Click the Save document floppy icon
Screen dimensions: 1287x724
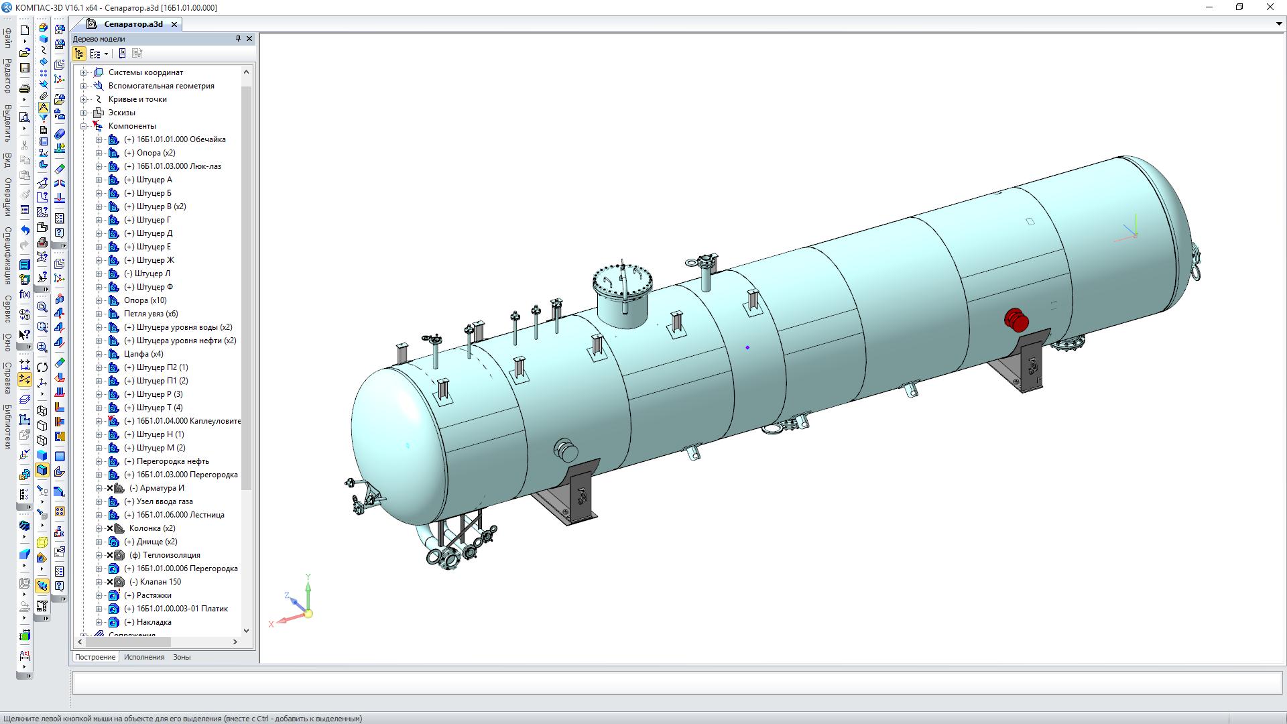click(25, 68)
